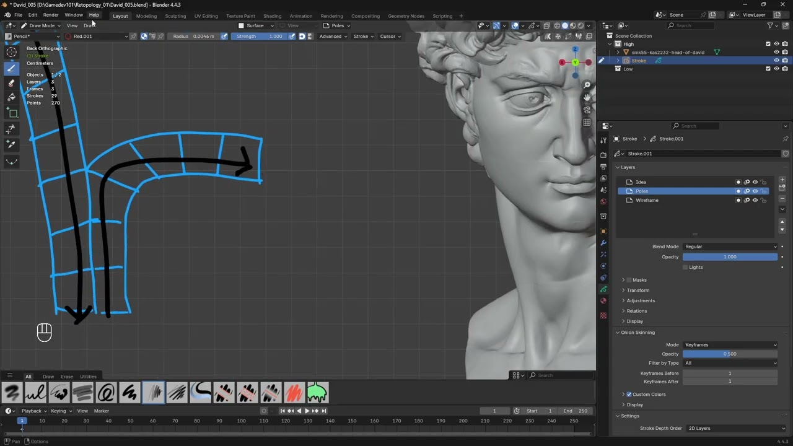Select the Cursor tool in toolbar
The image size is (793, 446).
click(x=11, y=52)
